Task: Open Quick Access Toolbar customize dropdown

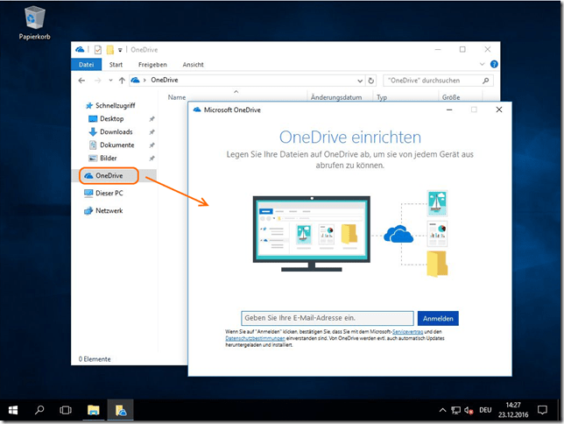Action: coord(121,50)
